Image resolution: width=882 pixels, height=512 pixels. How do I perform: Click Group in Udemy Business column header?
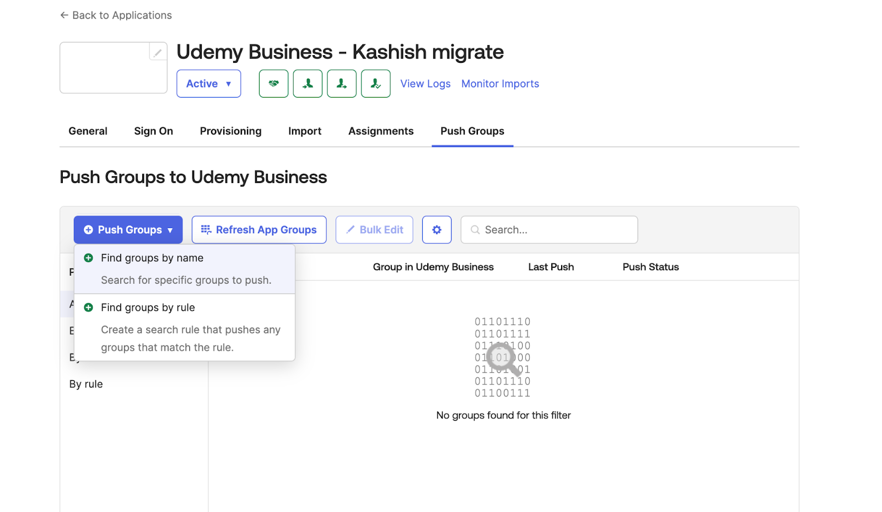pyautogui.click(x=433, y=267)
